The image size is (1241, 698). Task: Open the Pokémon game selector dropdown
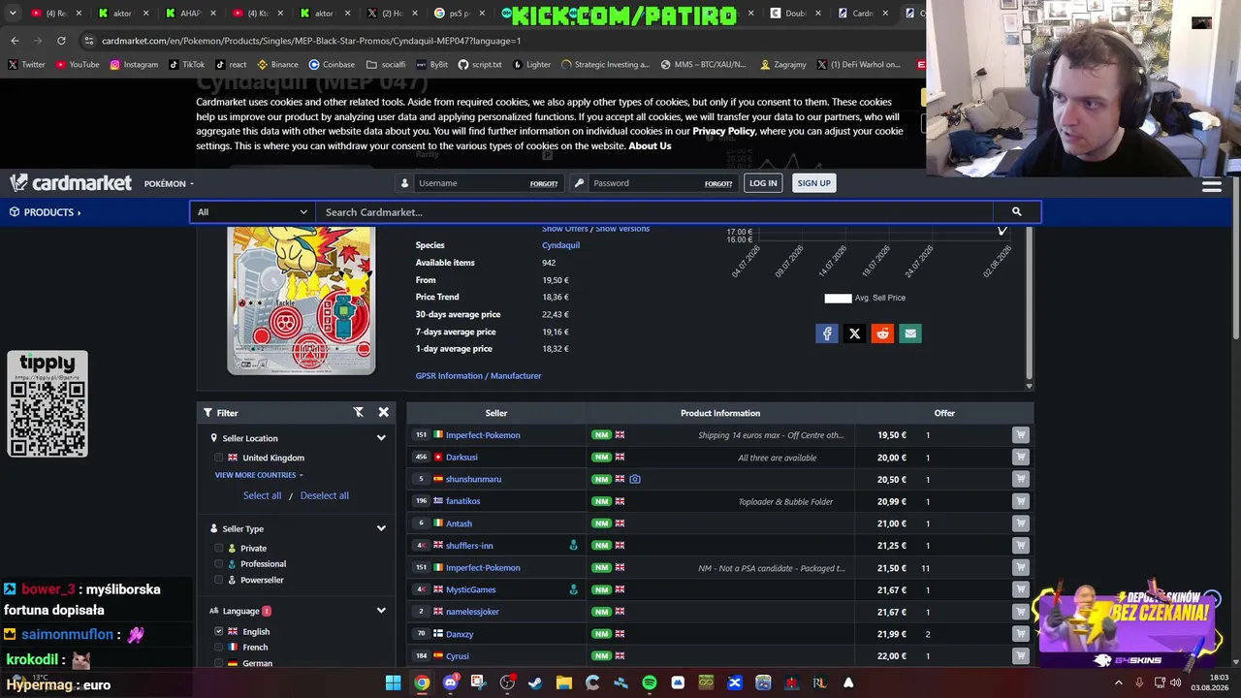pyautogui.click(x=169, y=183)
